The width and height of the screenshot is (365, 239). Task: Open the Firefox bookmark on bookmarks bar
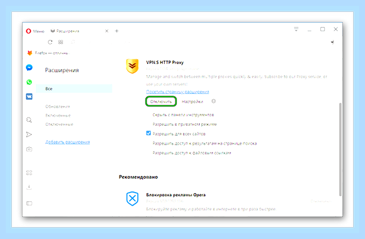[48, 53]
